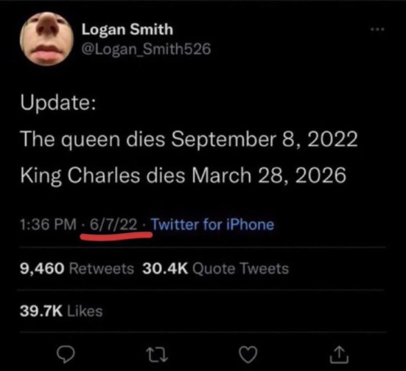Click "September 8, 2022" in the tweet
The height and width of the screenshot is (371, 406).
coord(264,139)
